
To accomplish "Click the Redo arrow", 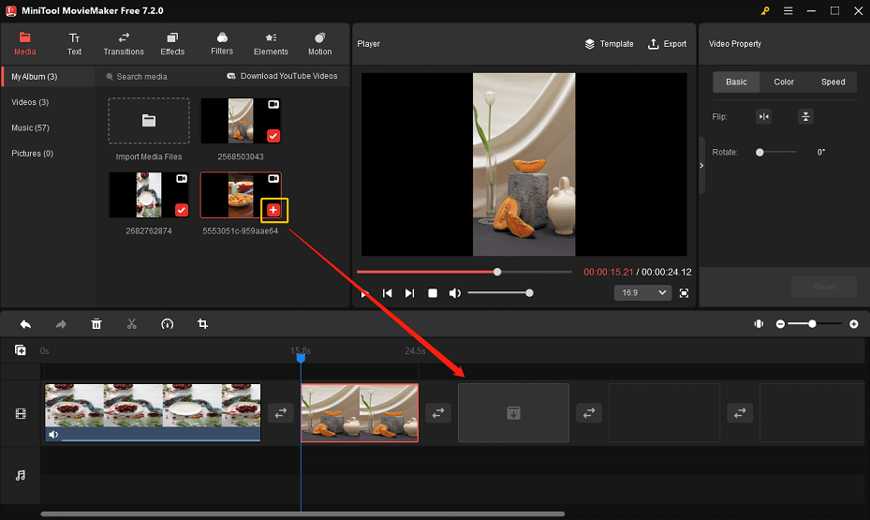I will pyautogui.click(x=61, y=324).
